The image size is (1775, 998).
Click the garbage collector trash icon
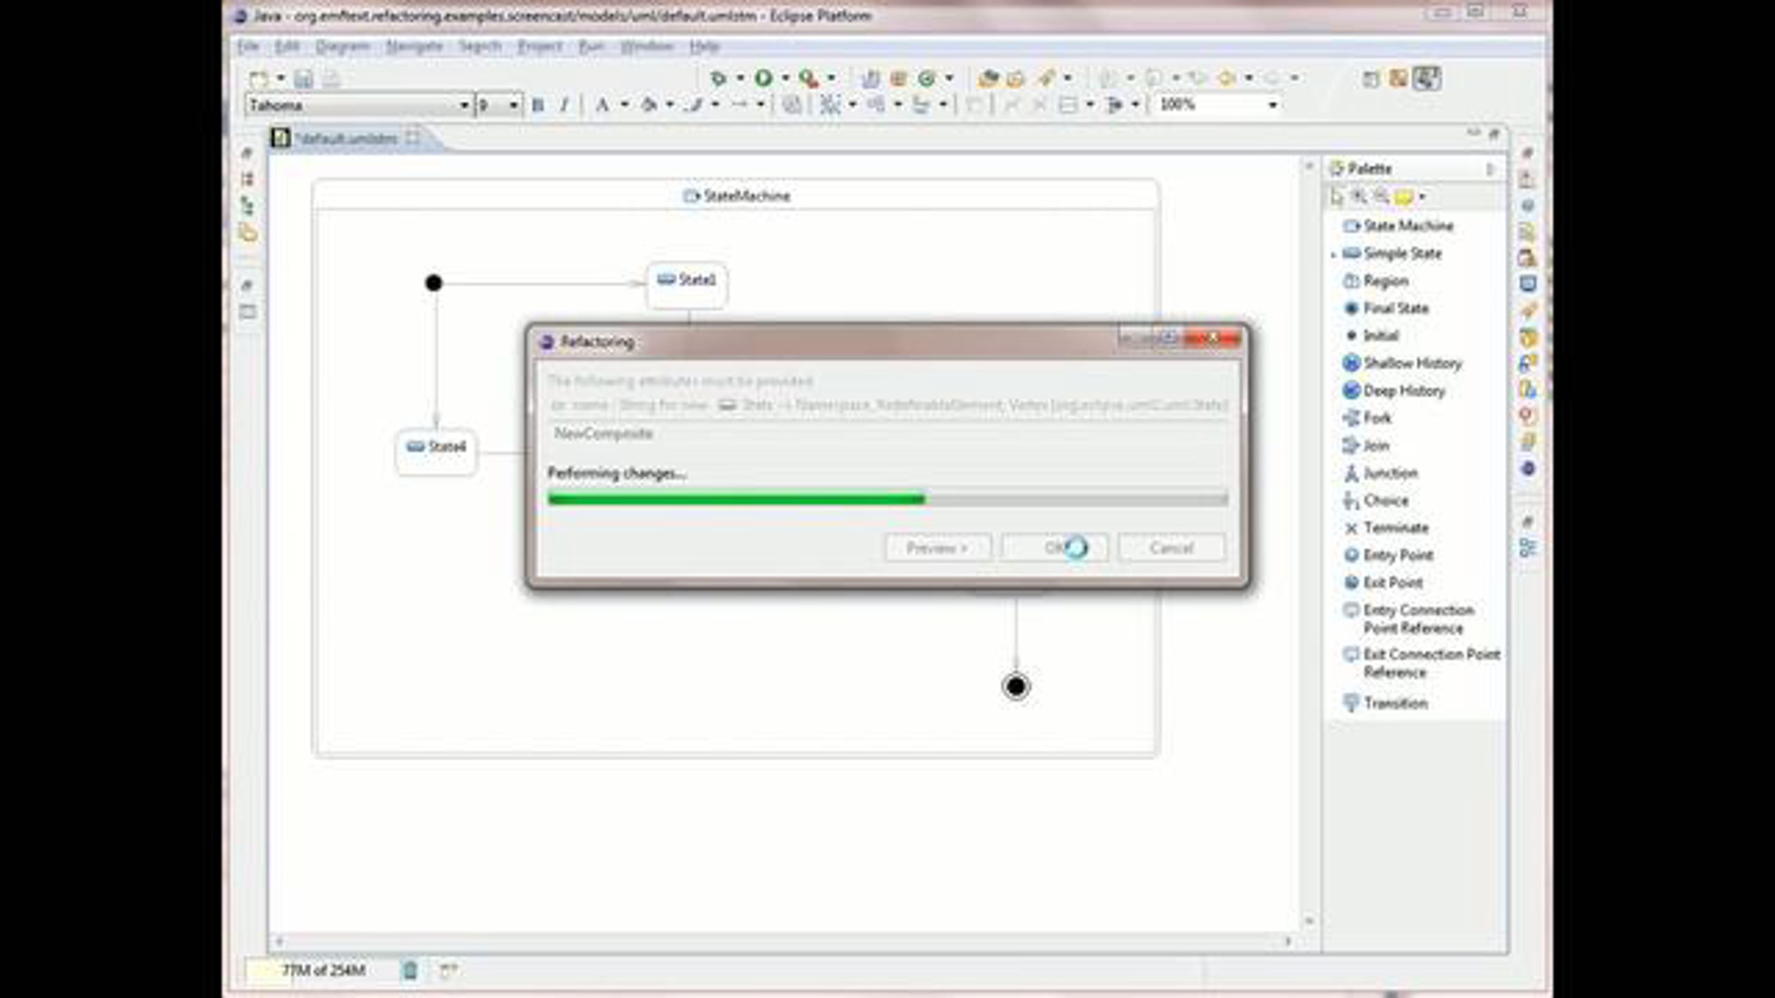(x=410, y=970)
